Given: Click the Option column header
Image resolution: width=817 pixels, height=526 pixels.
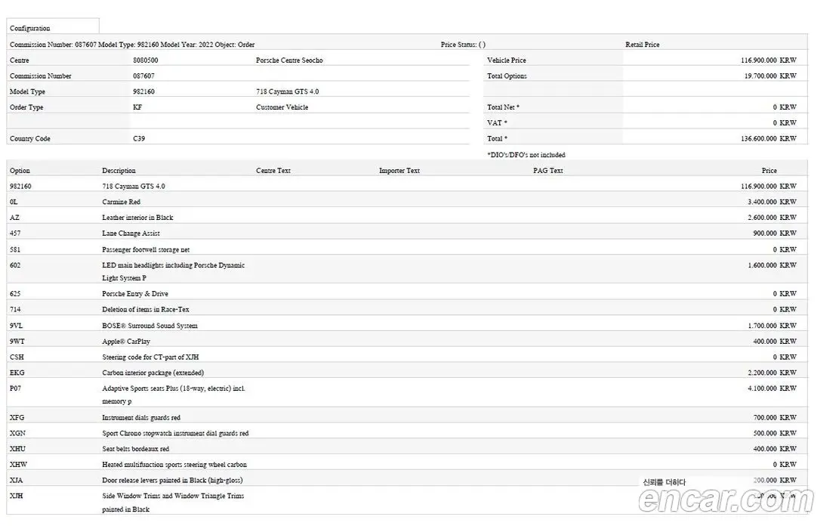Looking at the screenshot, I should coord(20,171).
